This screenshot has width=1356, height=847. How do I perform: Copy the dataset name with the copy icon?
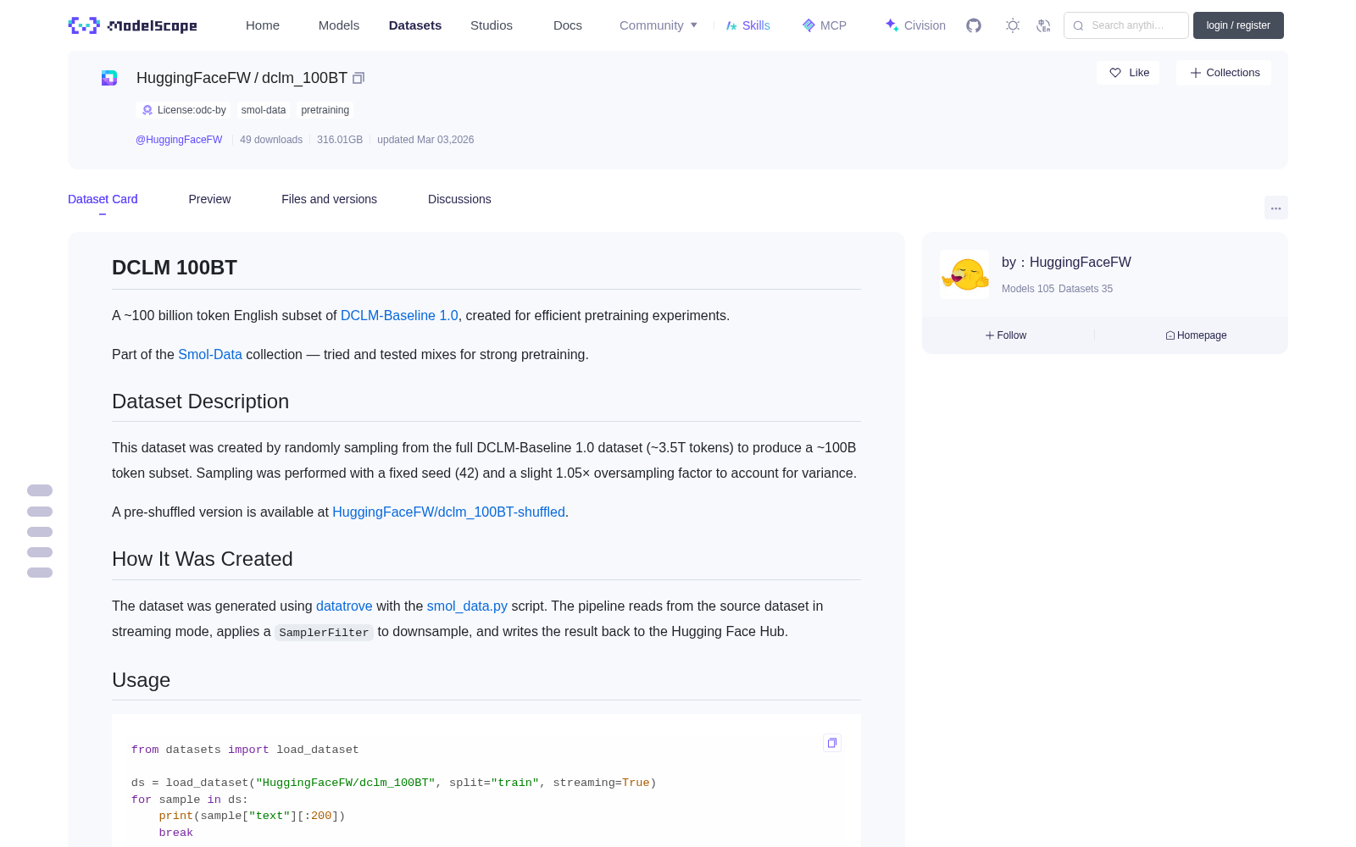(358, 78)
